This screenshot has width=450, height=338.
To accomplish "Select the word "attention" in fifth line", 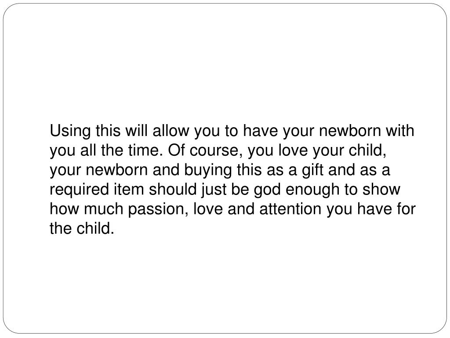I will 290,209.
